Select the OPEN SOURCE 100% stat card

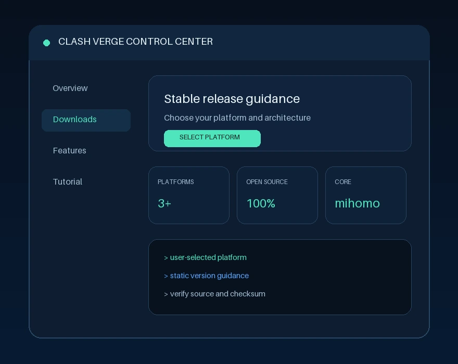(277, 196)
